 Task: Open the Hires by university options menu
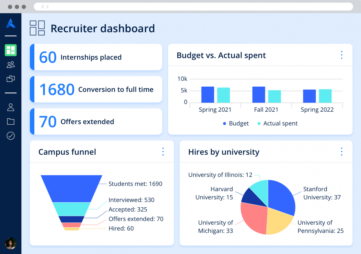tap(341, 152)
